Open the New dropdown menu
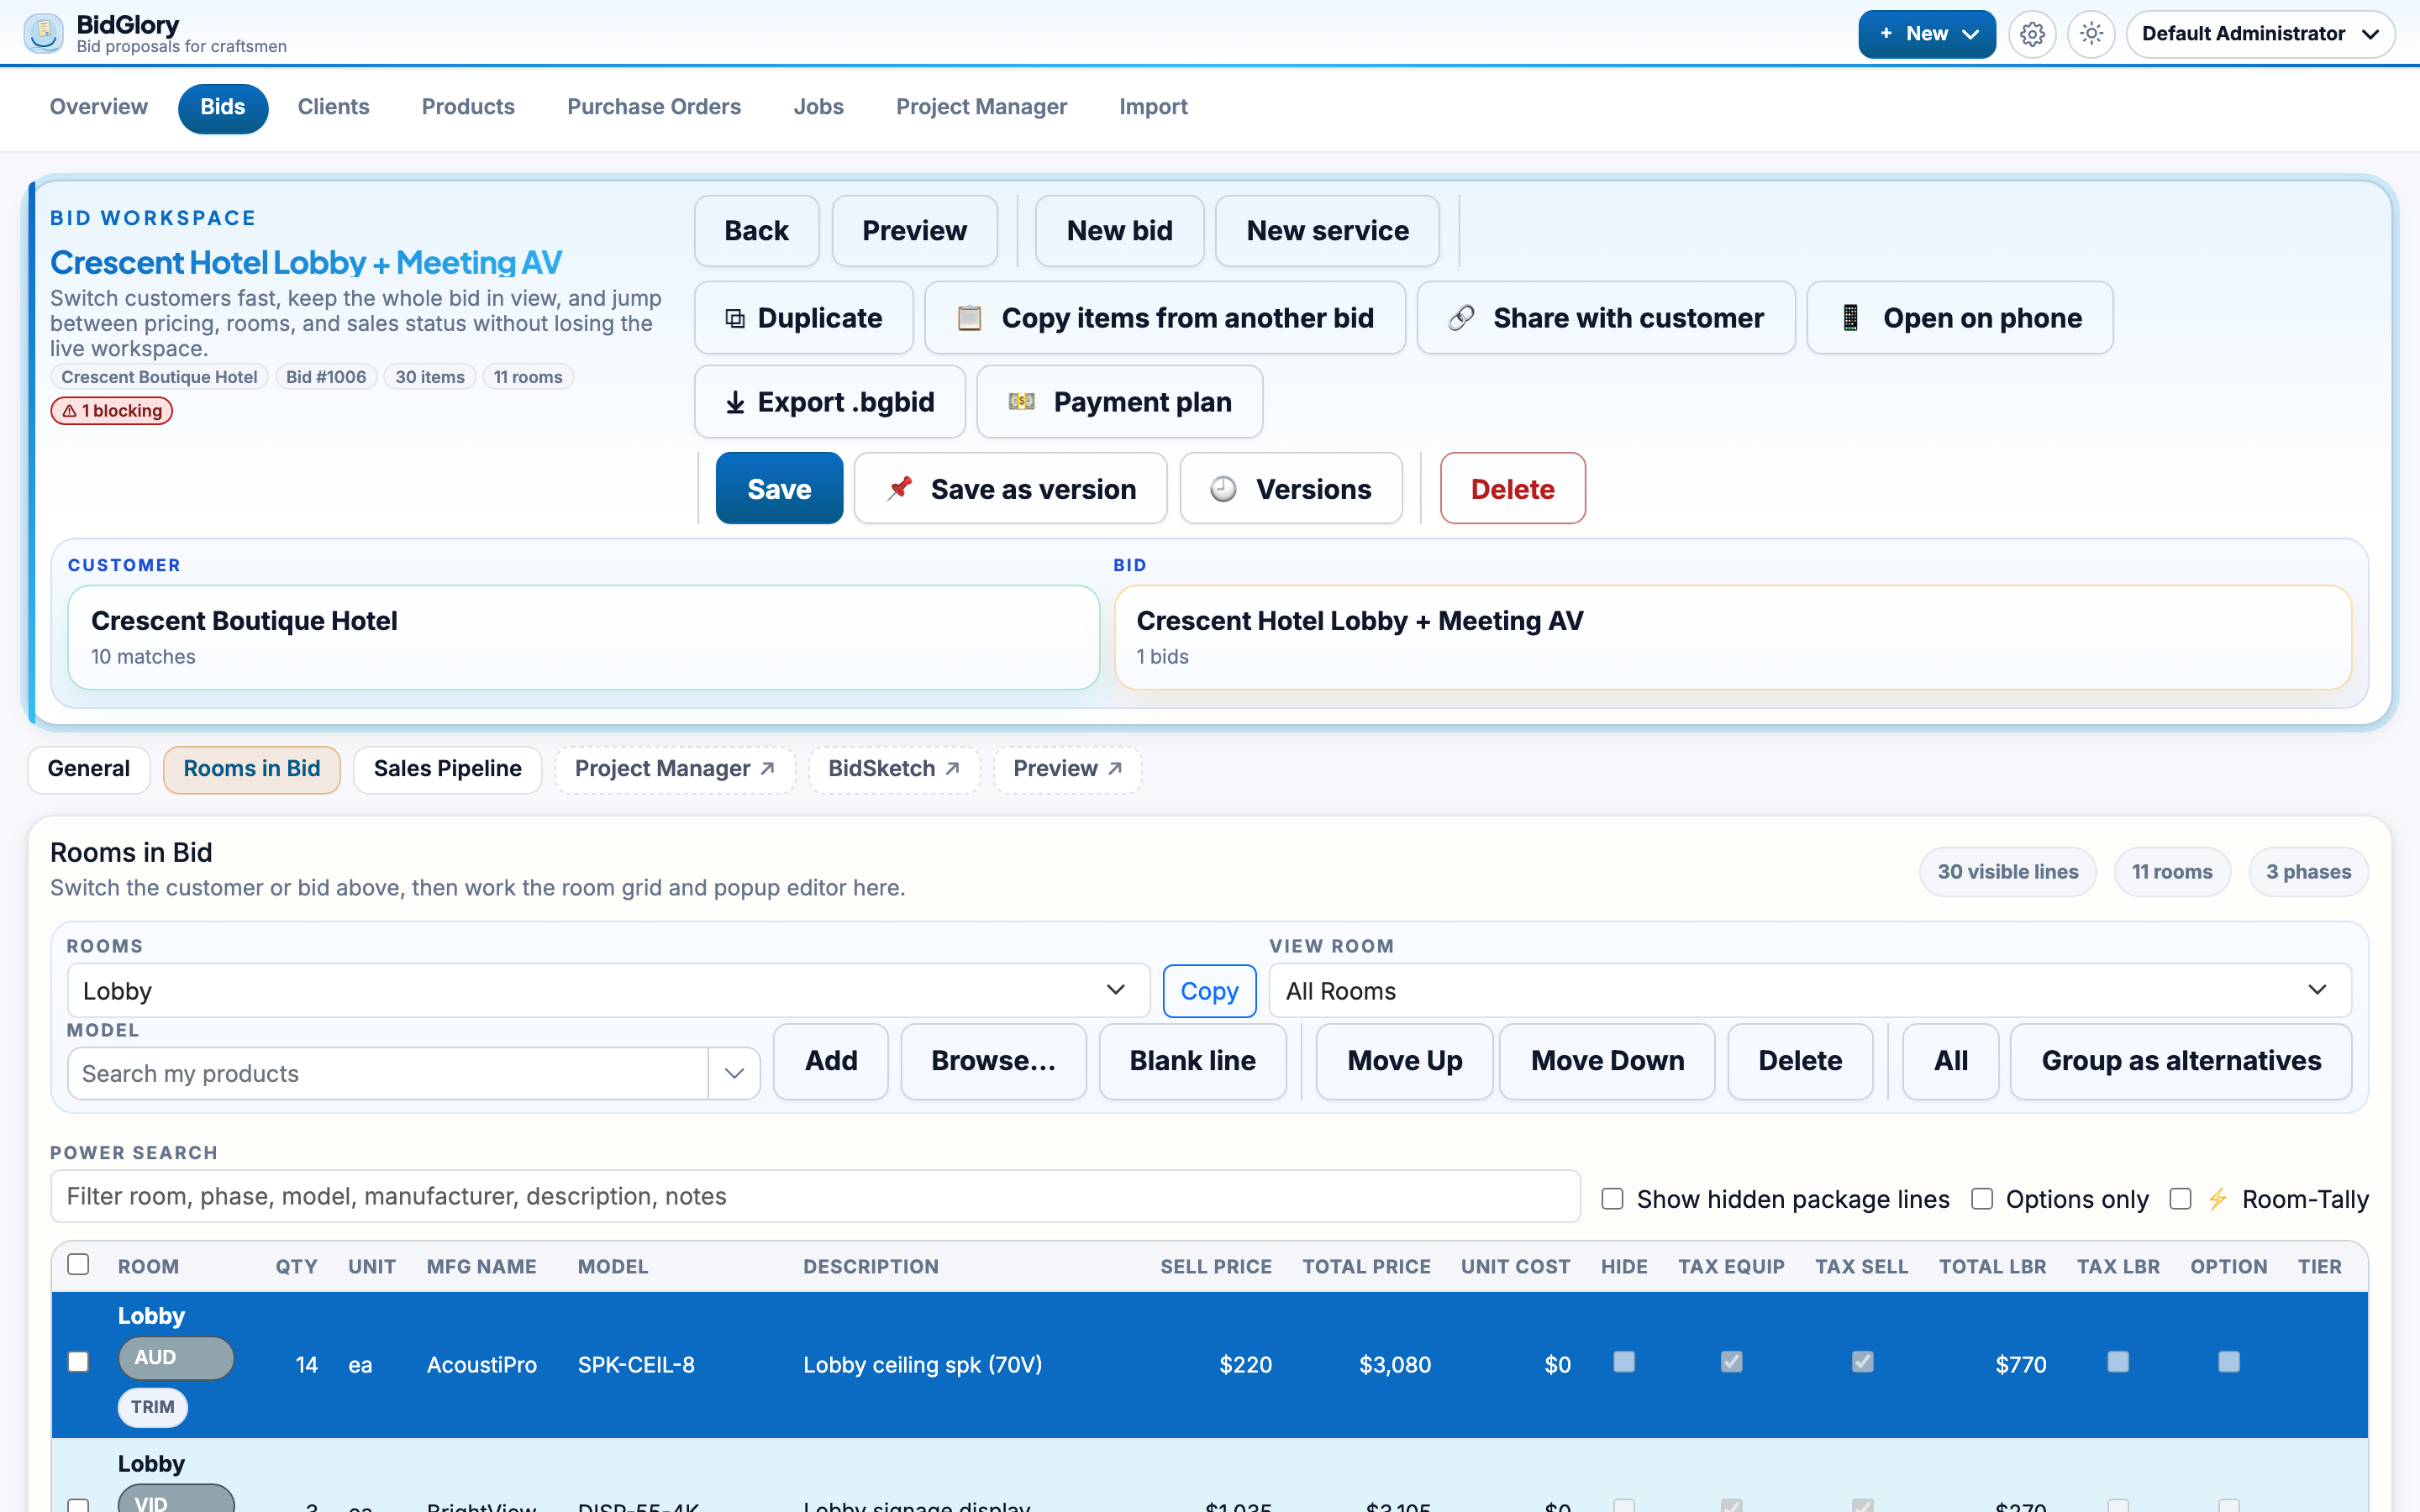Image resolution: width=2420 pixels, height=1512 pixels. tap(1927, 34)
